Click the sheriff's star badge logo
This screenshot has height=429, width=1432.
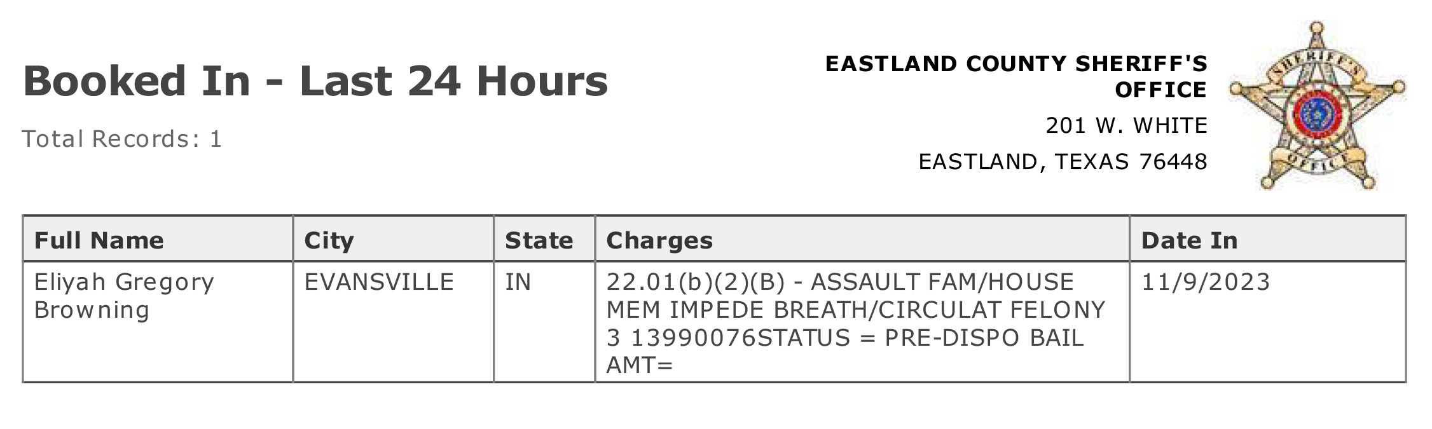1317,106
